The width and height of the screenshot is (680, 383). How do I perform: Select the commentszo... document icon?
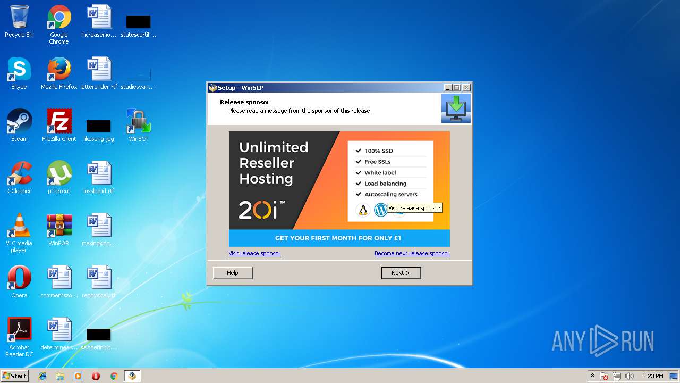[59, 282]
